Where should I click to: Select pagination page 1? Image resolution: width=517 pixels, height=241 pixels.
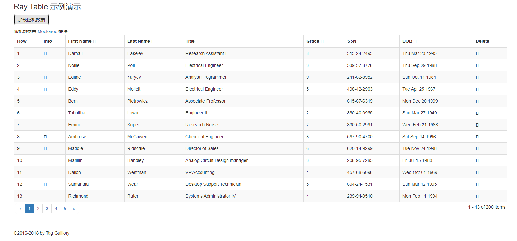click(29, 209)
